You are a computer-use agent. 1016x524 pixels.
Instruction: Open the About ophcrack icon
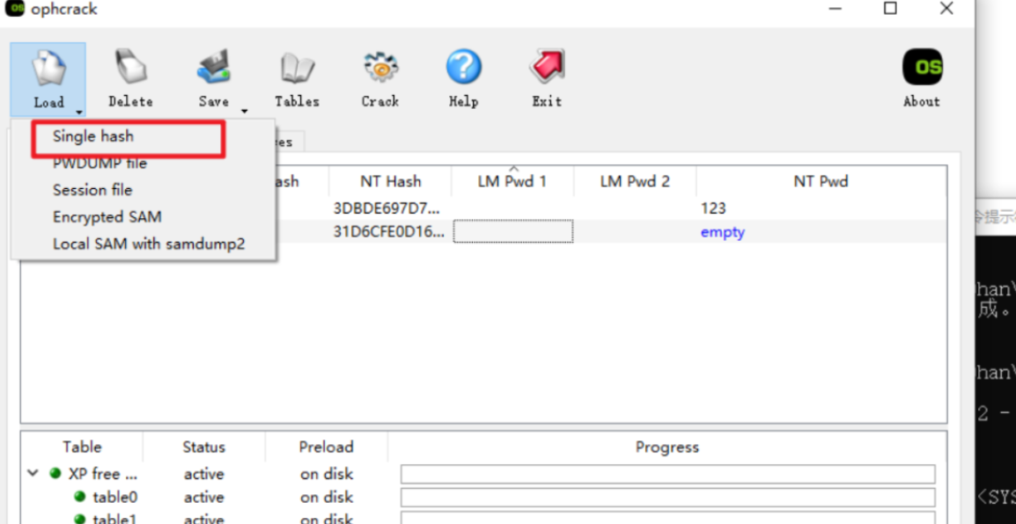tap(922, 68)
